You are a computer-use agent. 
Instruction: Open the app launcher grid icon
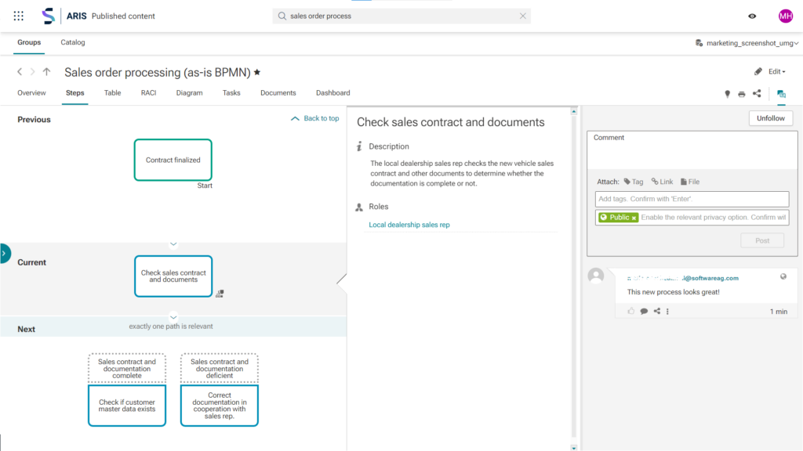pos(17,15)
